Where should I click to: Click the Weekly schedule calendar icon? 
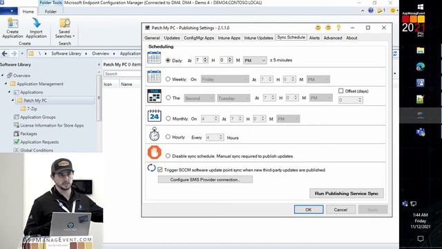pyautogui.click(x=154, y=77)
